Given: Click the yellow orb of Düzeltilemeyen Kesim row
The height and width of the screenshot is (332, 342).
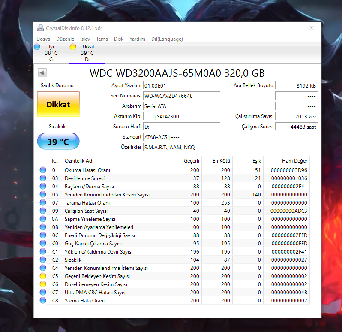Looking at the screenshot, I should point(43,284).
